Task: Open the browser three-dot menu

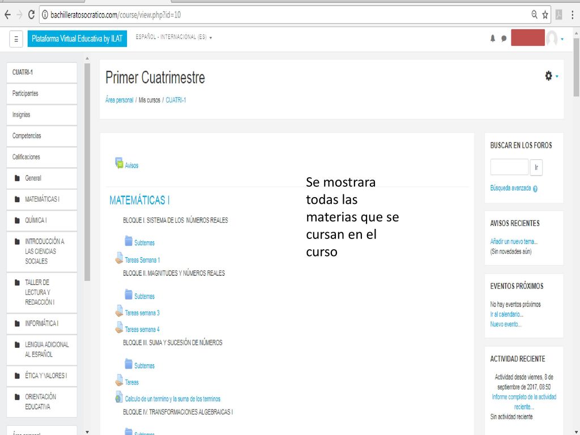Action: pyautogui.click(x=573, y=15)
